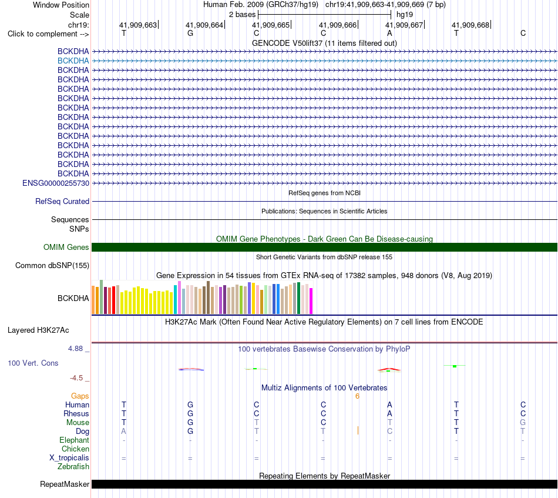Click '100 vertebrates Basewise Conservation by PhyloP' title
This screenshot has height=498, width=558.
tap(324, 349)
